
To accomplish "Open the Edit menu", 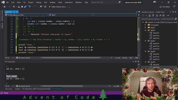I will [x=13, y=2].
